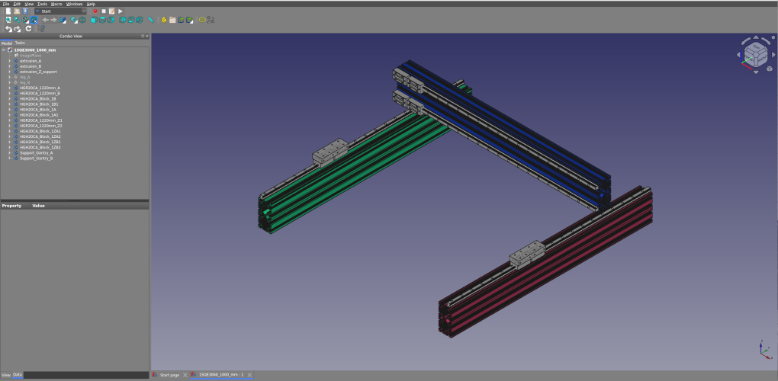Expand the HGR20CA_1220mm_A tree item
The image size is (778, 381).
(x=9, y=88)
